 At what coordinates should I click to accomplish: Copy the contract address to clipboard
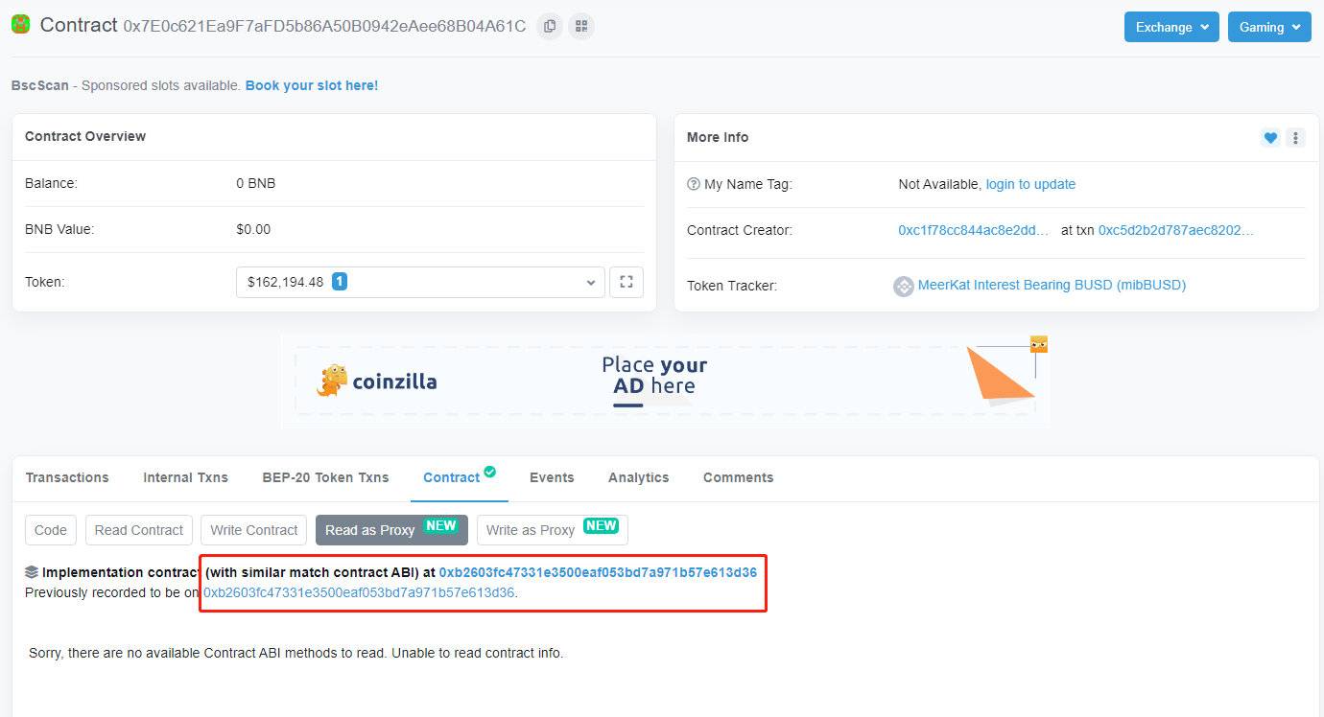pos(550,26)
